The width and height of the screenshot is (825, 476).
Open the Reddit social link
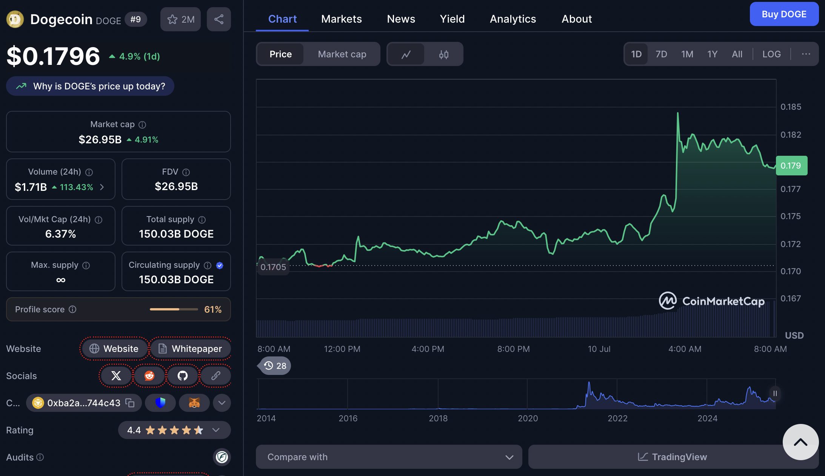point(149,376)
